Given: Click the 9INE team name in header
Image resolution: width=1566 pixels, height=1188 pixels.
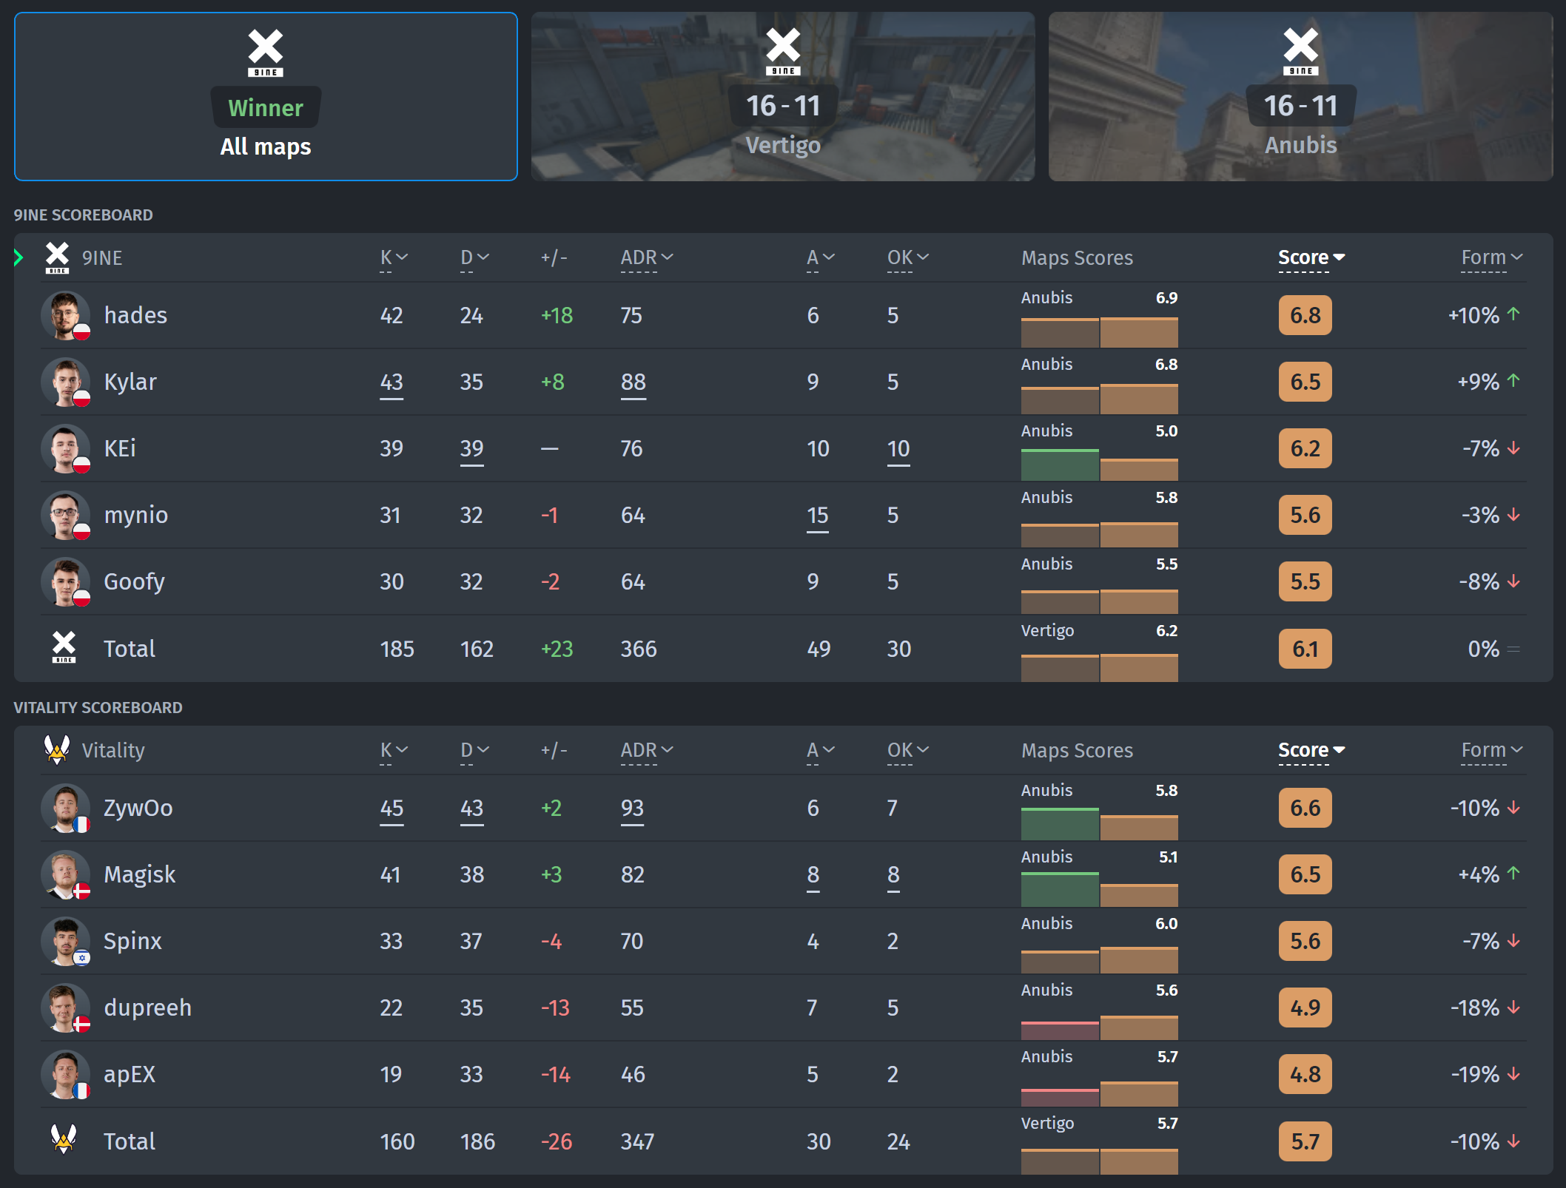Looking at the screenshot, I should coord(102,257).
